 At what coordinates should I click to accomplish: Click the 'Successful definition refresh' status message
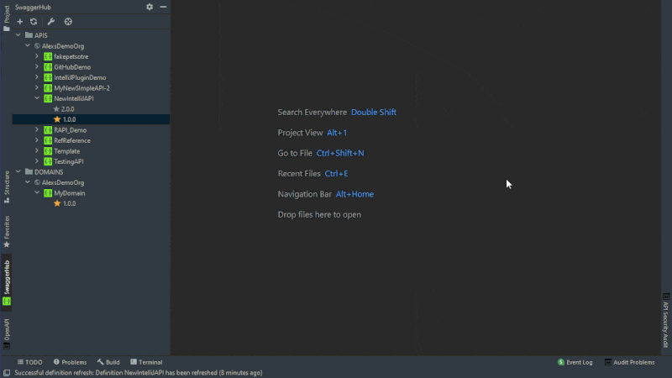point(139,373)
